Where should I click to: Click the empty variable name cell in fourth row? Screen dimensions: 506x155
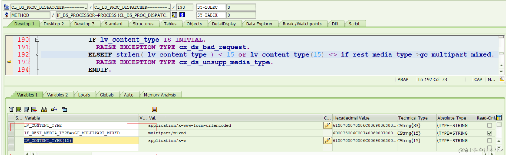[81, 148]
